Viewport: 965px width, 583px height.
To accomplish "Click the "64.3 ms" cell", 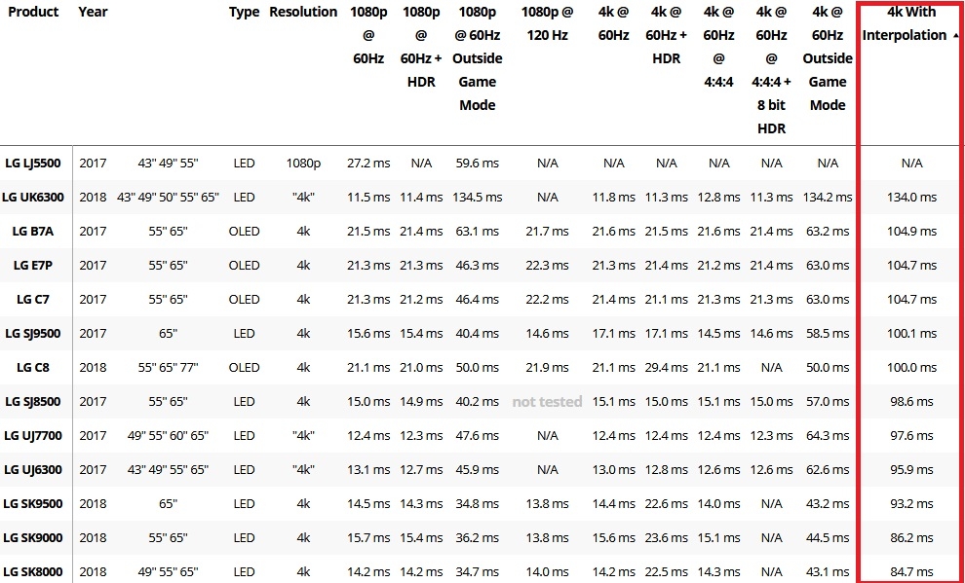I will coord(828,436).
